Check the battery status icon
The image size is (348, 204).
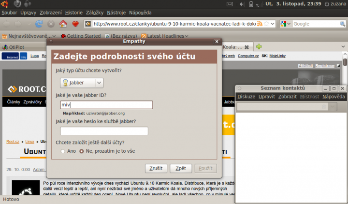[251, 4]
